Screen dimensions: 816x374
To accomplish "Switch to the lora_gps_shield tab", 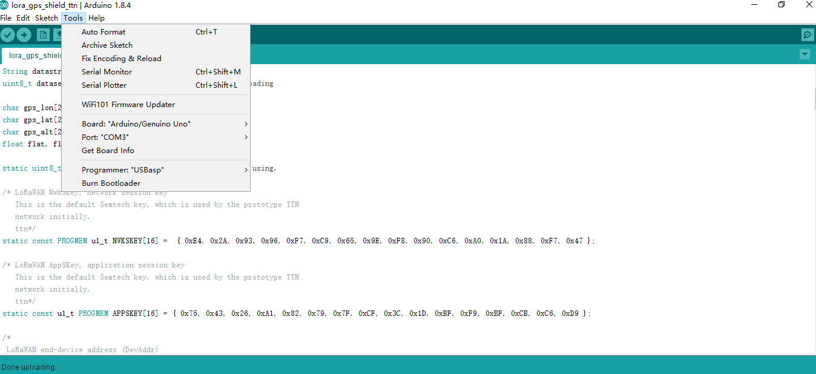I will (x=31, y=55).
